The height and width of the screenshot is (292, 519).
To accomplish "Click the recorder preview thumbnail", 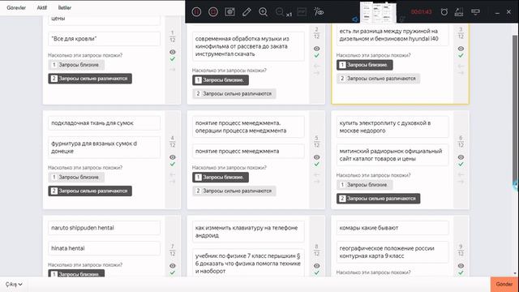I will point(379,12).
